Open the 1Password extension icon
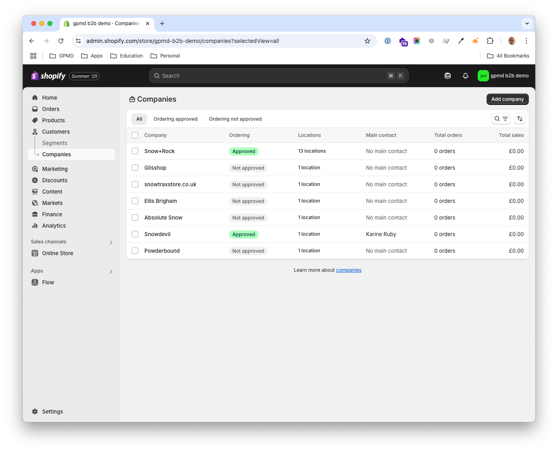Image resolution: width=558 pixels, height=452 pixels. click(388, 41)
